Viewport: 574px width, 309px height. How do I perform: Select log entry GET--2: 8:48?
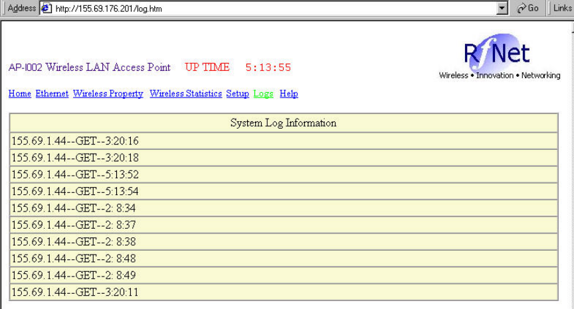(283, 259)
